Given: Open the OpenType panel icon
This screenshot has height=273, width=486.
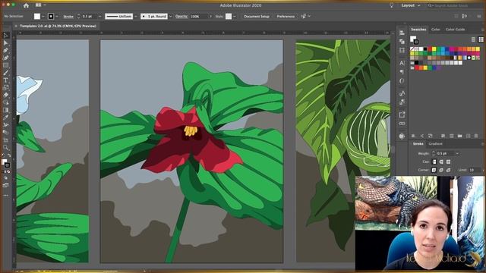Looking at the screenshot, I should 402,81.
